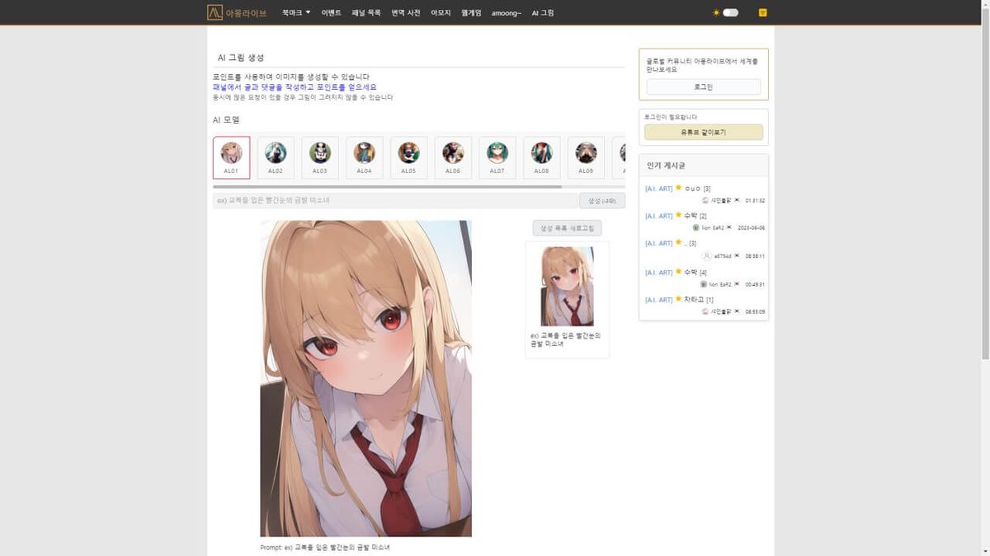Viewport: 990px width, 556px height.
Task: Focus the image prompt input field
Action: click(396, 200)
